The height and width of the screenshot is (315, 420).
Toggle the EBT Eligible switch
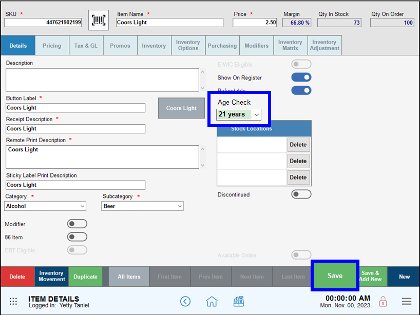coord(77,250)
